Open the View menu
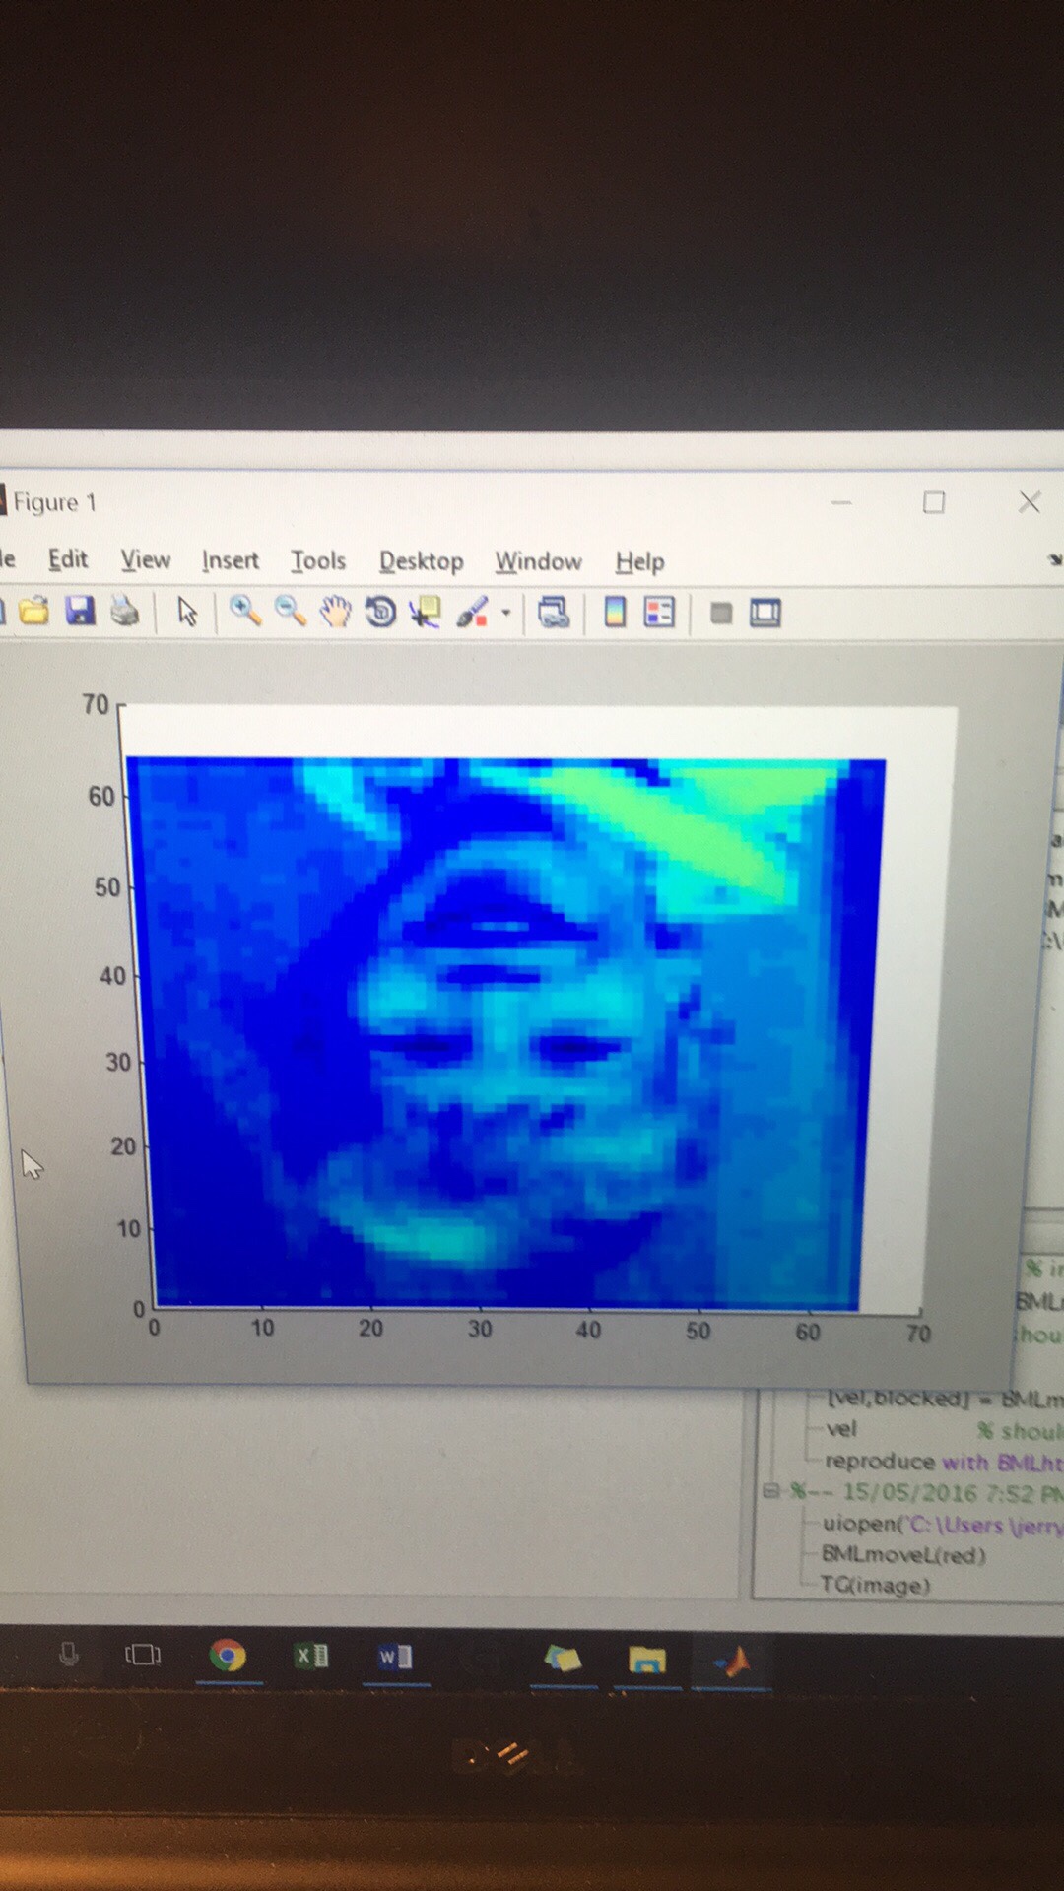Screen dimensions: 1064x1891 (x=146, y=560)
